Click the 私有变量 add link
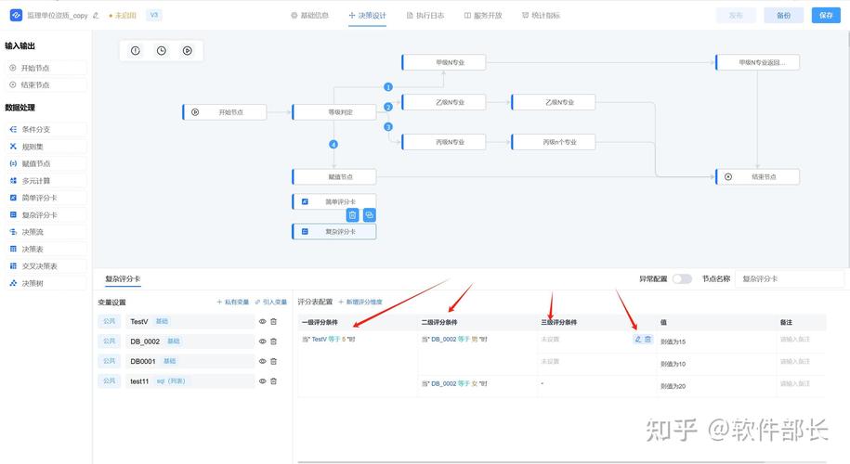850x464 pixels. click(232, 303)
